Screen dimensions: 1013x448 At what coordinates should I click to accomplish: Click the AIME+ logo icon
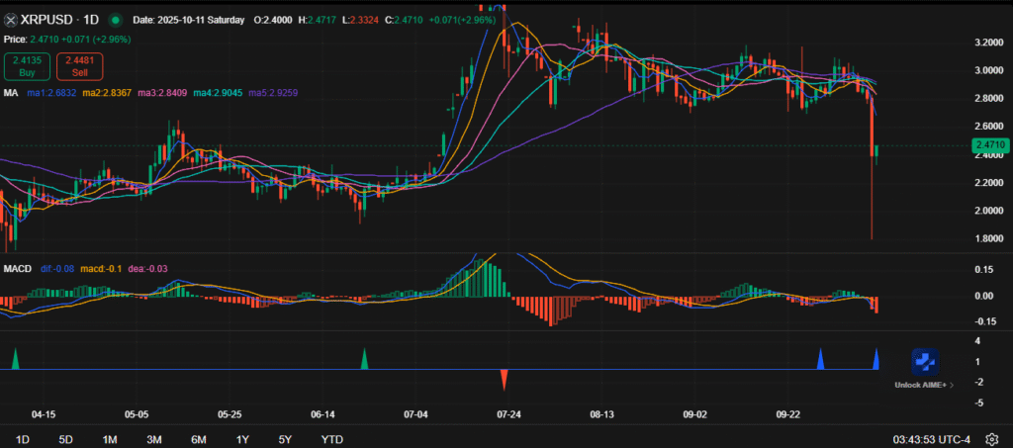point(924,362)
